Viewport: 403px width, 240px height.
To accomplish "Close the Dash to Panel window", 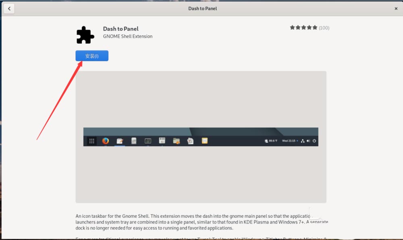I will [x=396, y=8].
